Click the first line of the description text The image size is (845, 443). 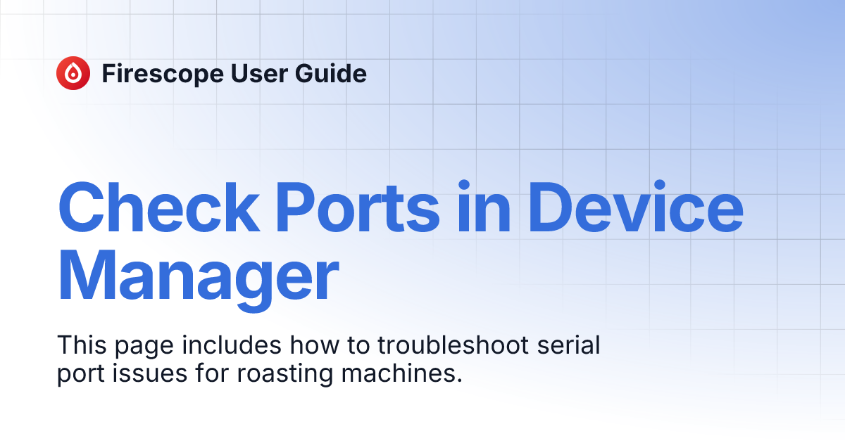point(329,345)
